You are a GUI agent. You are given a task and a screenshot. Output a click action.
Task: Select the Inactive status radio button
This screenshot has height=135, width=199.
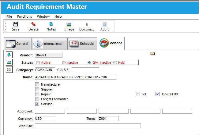(x=64, y=62)
